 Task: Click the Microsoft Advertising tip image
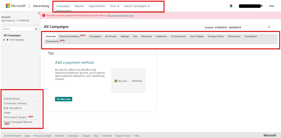pos(128,81)
